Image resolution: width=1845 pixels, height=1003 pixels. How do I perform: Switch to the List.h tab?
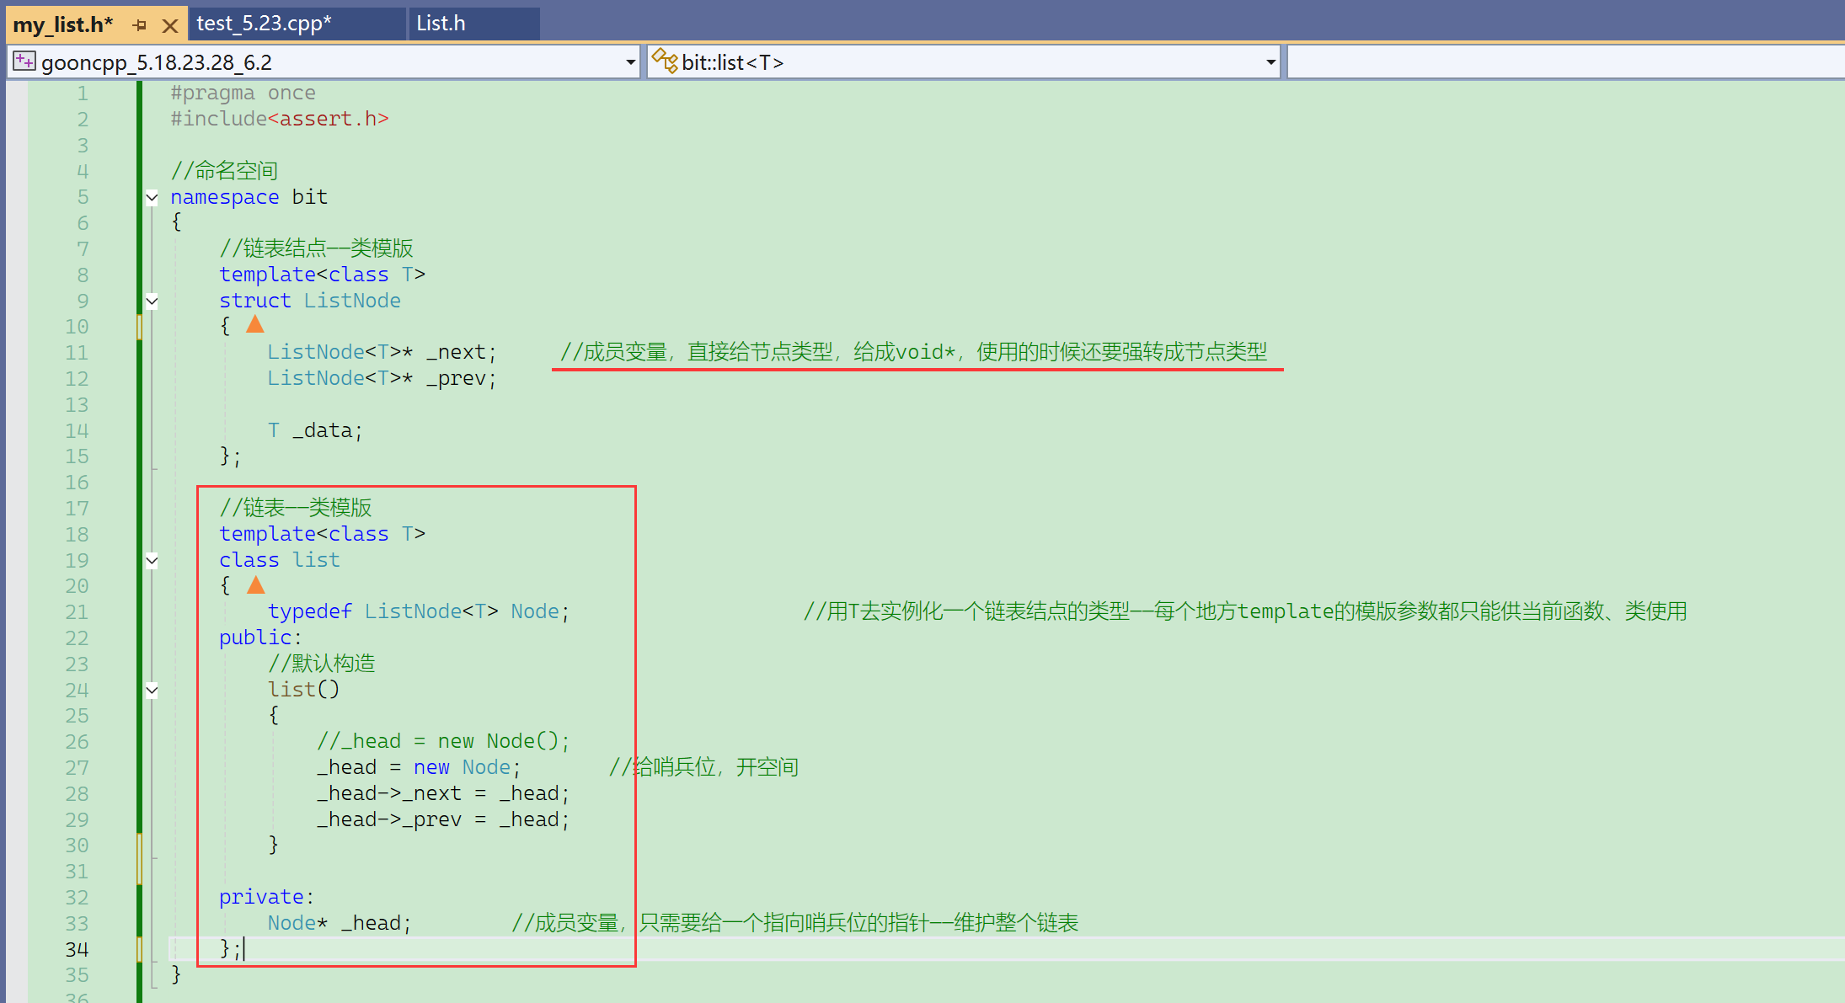point(441,24)
